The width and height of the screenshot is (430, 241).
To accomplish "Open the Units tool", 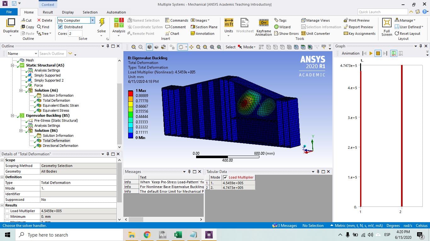I will click(x=229, y=25).
